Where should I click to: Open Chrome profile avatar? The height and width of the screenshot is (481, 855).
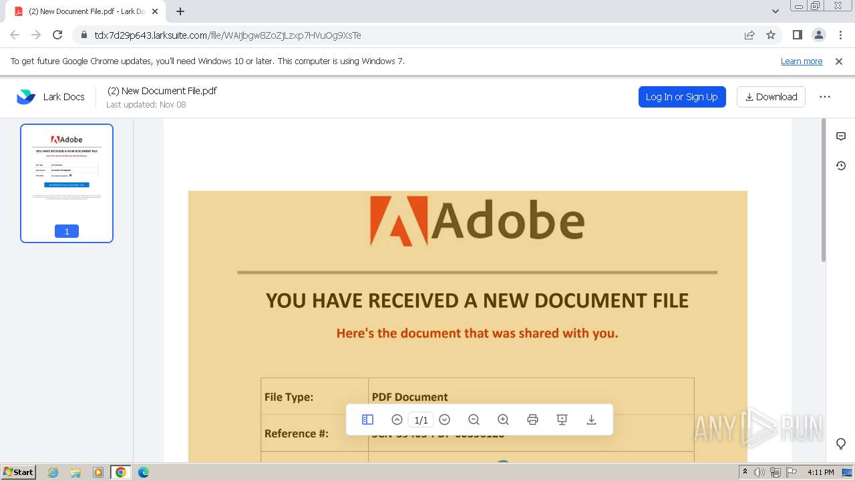coord(819,35)
